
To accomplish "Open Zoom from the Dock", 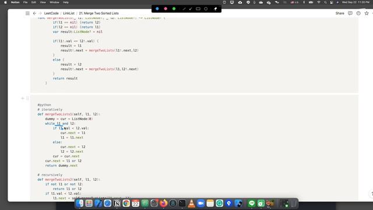I will coord(200,204).
